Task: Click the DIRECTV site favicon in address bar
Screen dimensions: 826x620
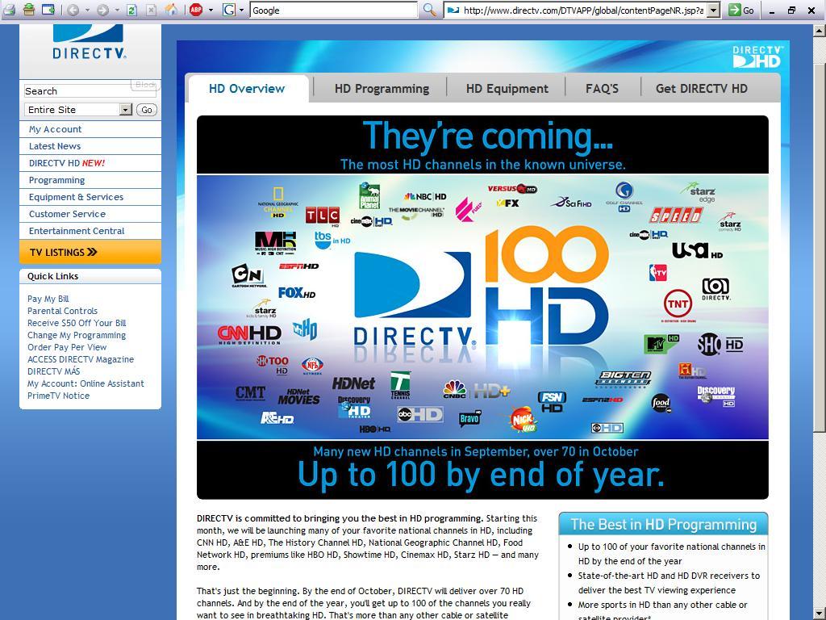Action: [x=453, y=10]
